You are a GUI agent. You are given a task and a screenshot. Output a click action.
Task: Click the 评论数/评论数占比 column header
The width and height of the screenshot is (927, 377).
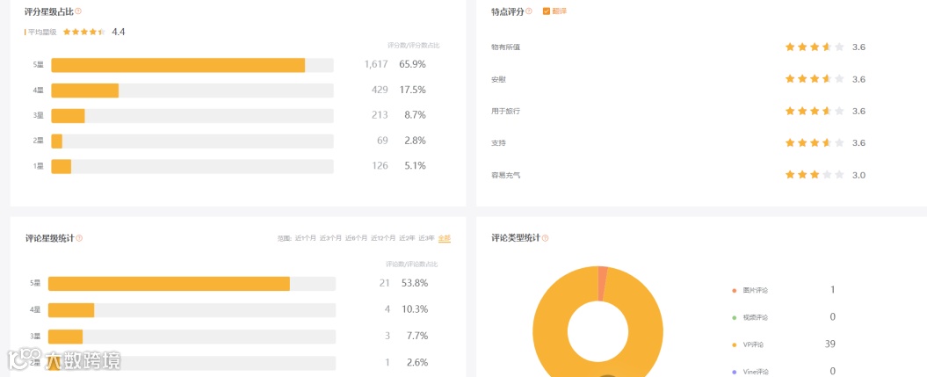click(412, 265)
